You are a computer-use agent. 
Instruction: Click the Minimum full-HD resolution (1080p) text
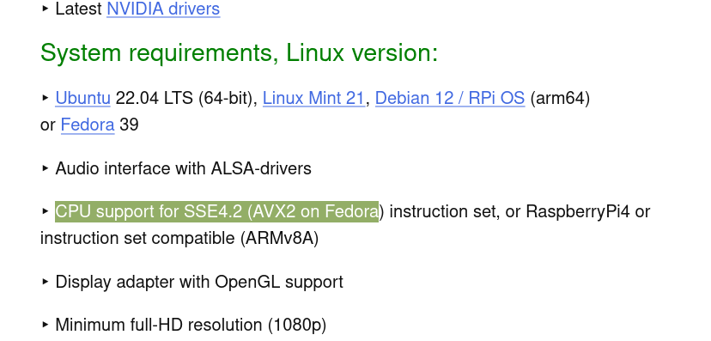[x=191, y=325]
